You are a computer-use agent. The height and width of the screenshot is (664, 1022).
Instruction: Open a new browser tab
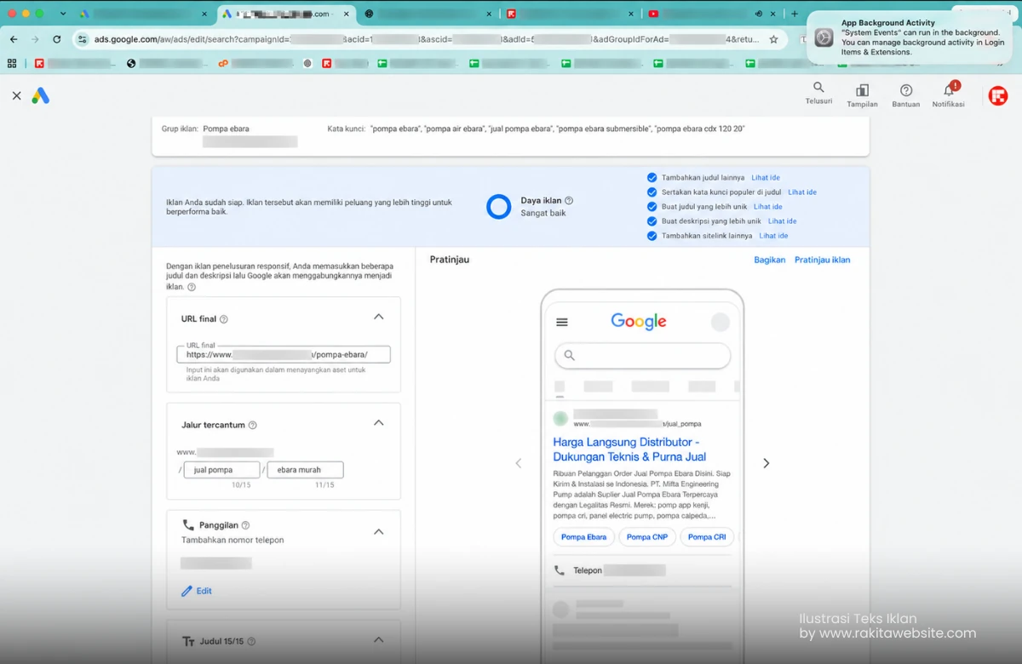pyautogui.click(x=795, y=14)
